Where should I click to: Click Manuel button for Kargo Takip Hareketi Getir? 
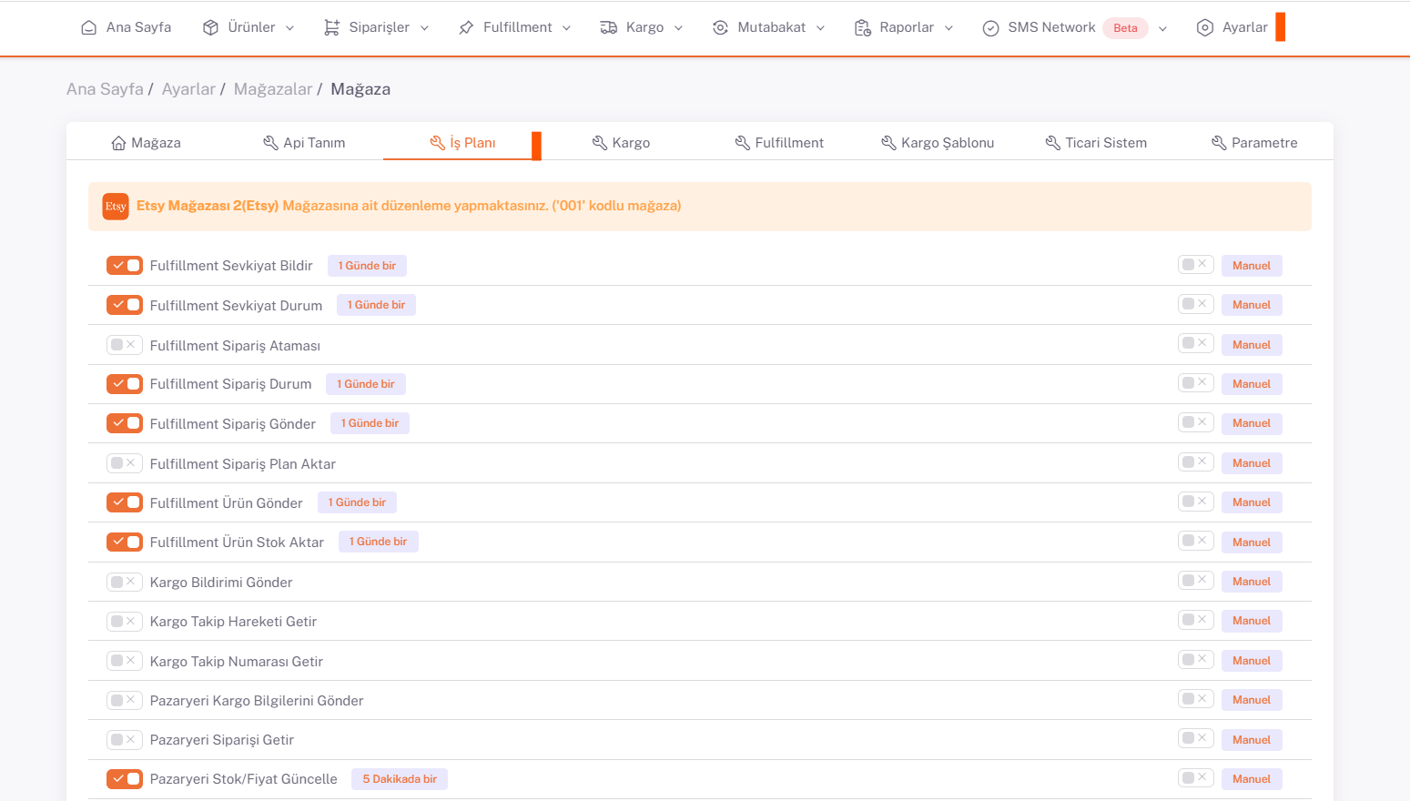pos(1252,621)
